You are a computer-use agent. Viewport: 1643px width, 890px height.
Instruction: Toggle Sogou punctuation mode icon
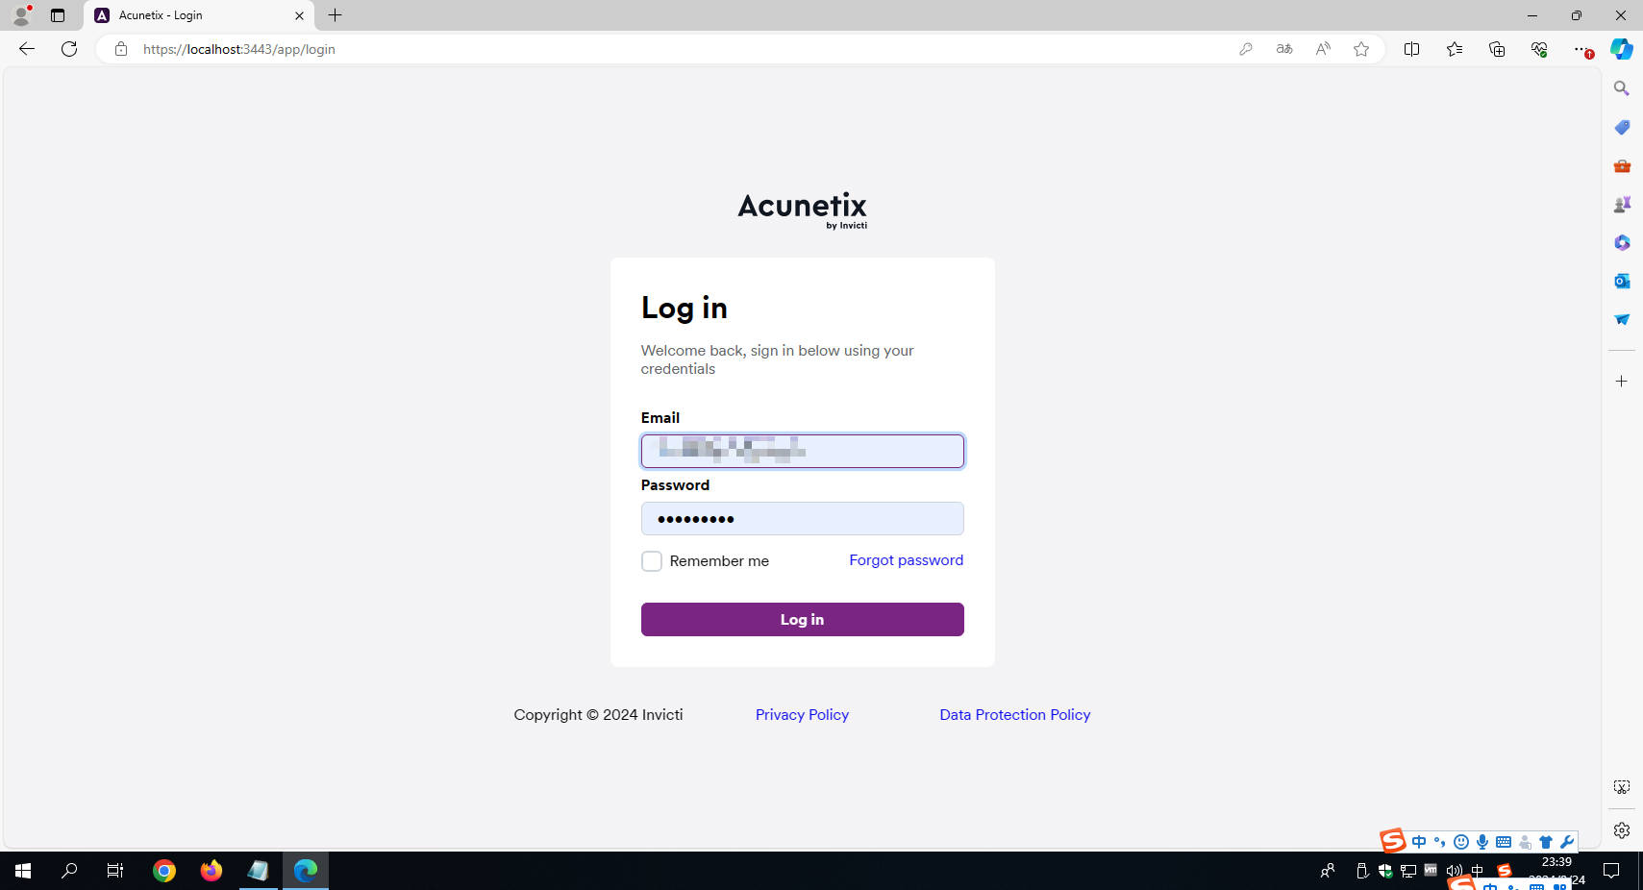[1439, 842]
